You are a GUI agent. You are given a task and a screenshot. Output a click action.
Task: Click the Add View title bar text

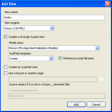9,4
